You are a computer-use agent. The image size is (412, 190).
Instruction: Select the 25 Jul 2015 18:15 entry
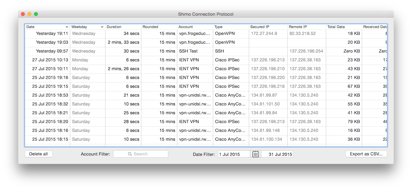pyautogui.click(x=206, y=139)
